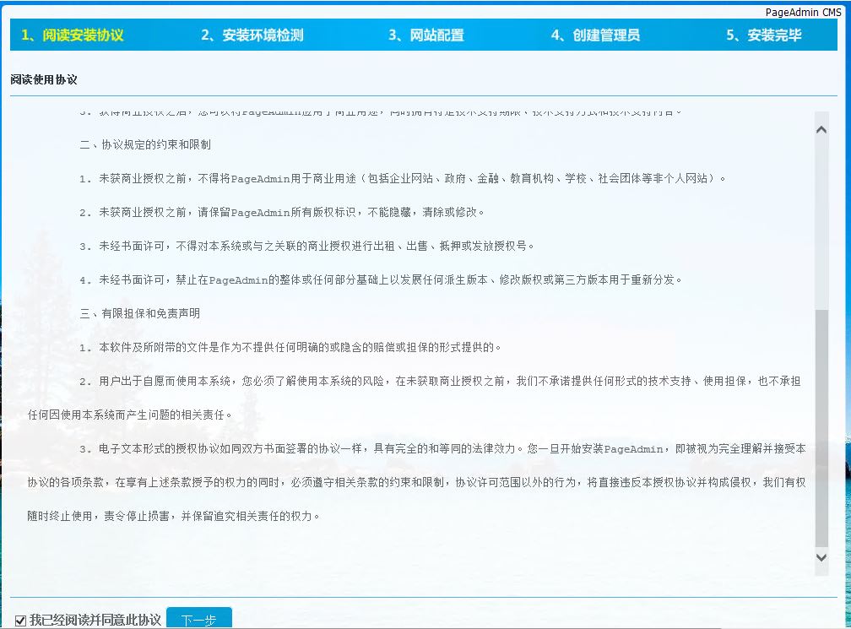Click line 随时终止使用，责令停止损害

click(x=98, y=516)
